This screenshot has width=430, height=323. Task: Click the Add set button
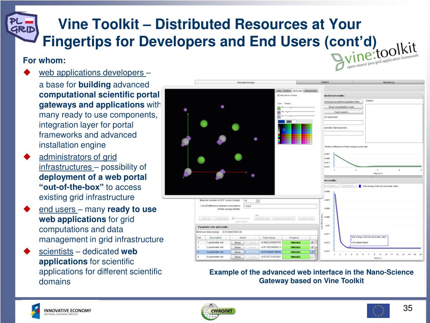coord(206,218)
